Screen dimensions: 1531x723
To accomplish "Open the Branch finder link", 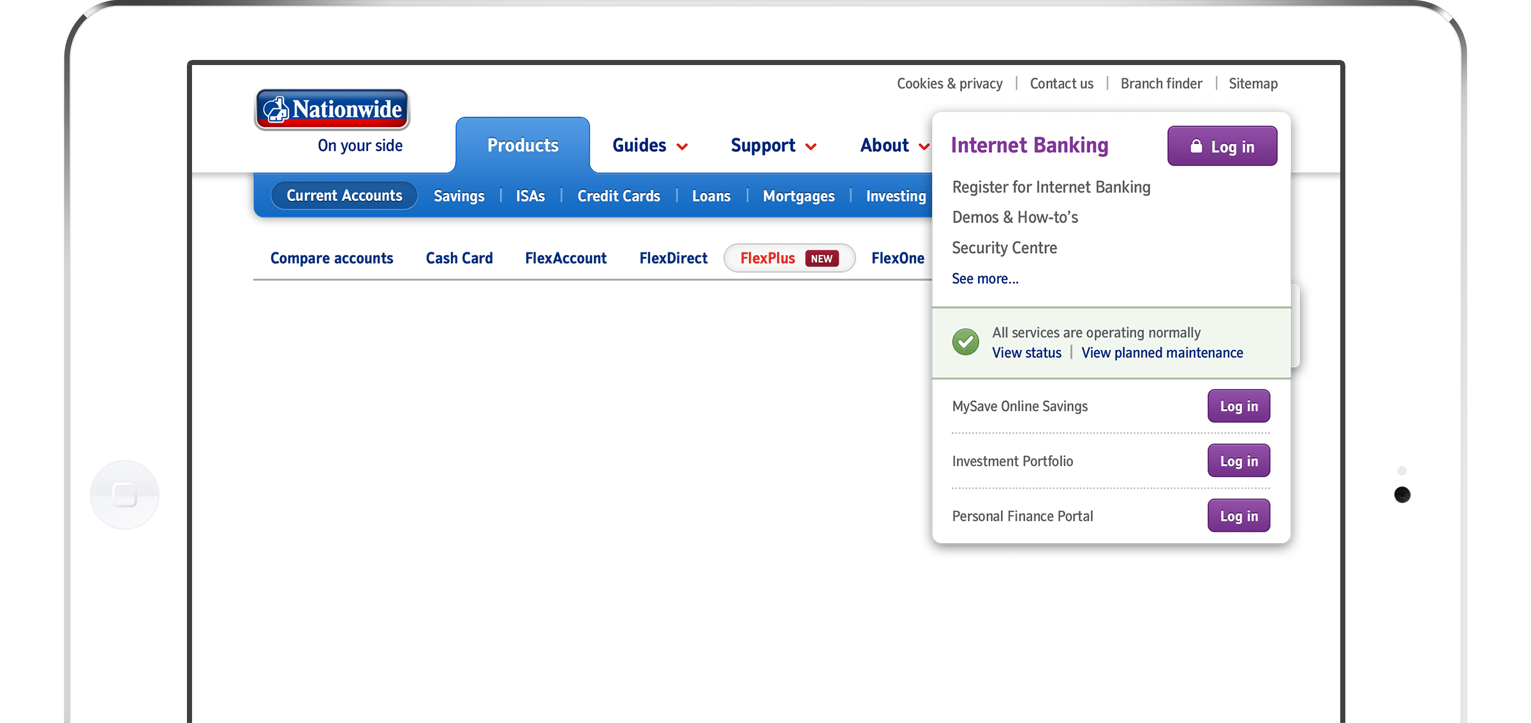I will click(1161, 84).
